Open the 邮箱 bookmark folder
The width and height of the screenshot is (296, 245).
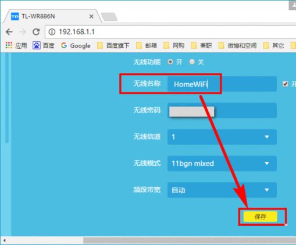[147, 45]
